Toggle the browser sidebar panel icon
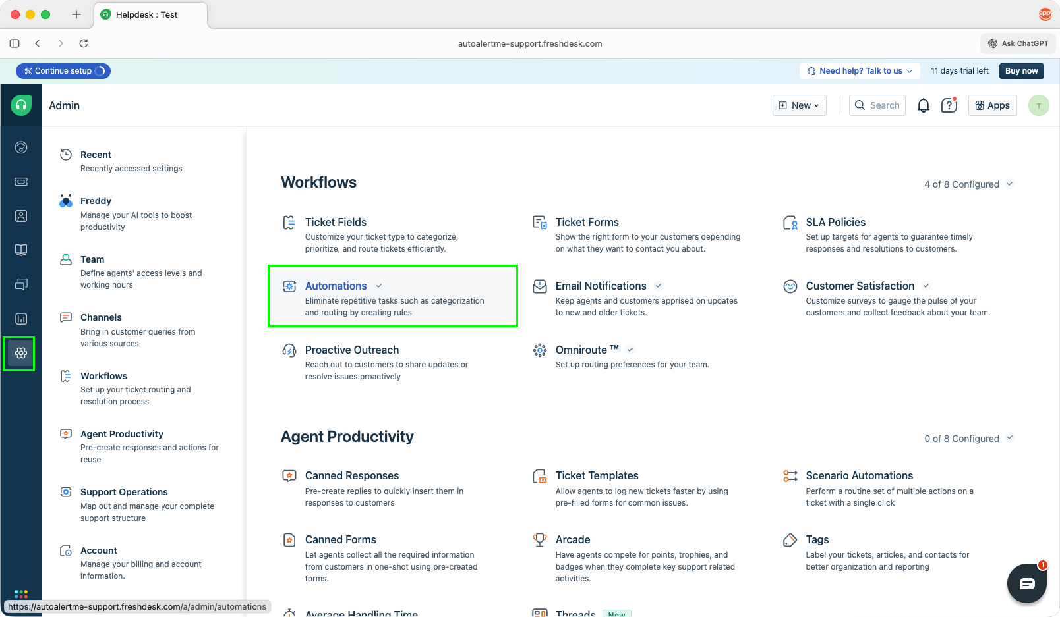The width and height of the screenshot is (1060, 617). pos(15,43)
